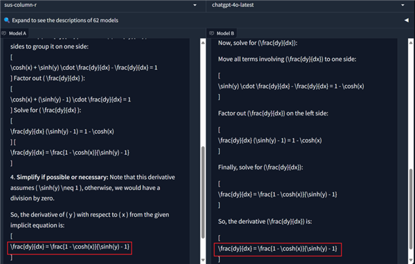Click the Model A scrollbar thumb
This screenshot has height=264, width=415.
[203, 193]
